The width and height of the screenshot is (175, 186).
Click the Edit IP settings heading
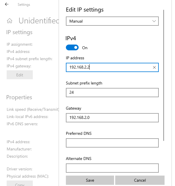pyautogui.click(x=85, y=10)
